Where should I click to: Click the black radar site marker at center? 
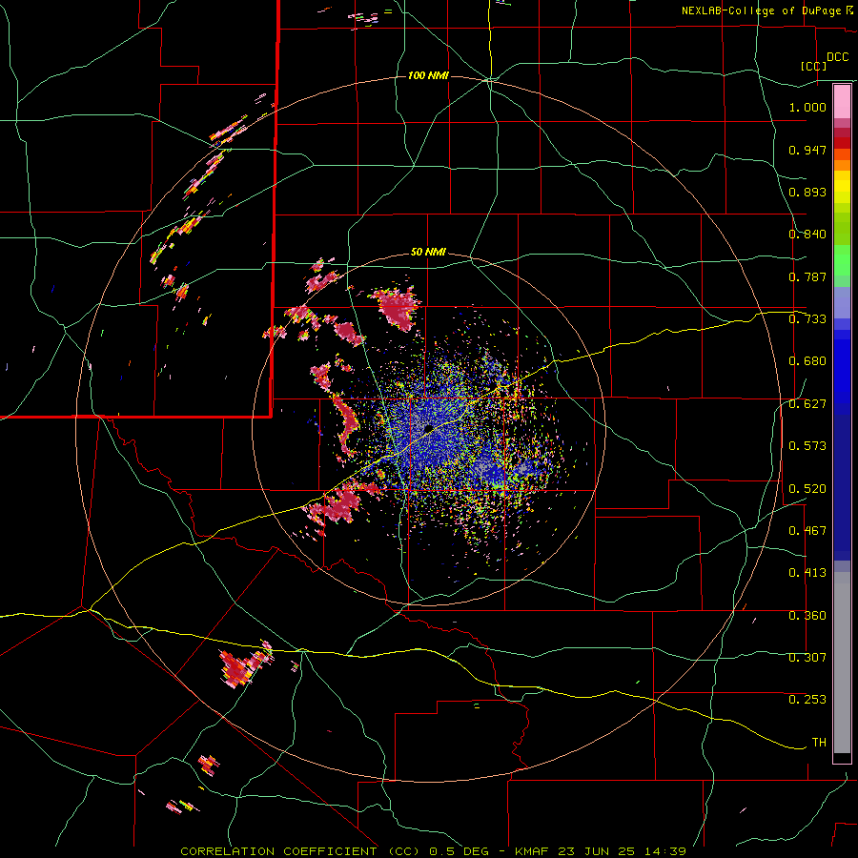(x=428, y=429)
